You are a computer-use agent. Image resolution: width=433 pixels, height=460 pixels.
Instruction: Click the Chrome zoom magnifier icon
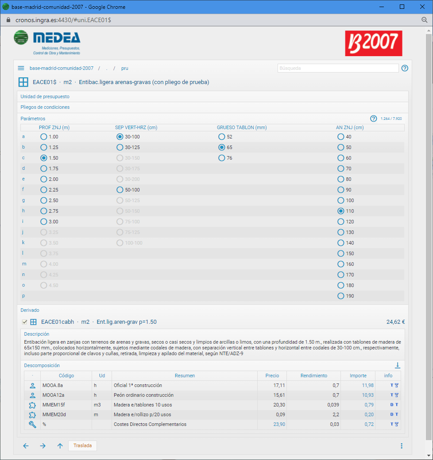pyautogui.click(x=424, y=20)
